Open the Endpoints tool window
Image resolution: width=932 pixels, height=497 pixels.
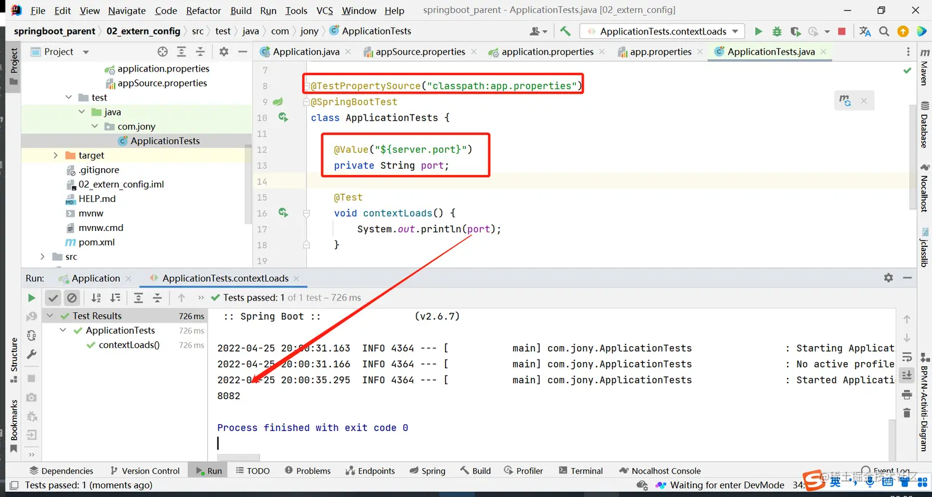coord(370,471)
